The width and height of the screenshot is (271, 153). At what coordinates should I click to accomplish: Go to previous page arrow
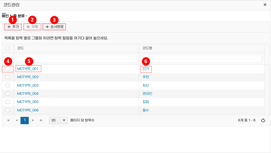pos(17,120)
